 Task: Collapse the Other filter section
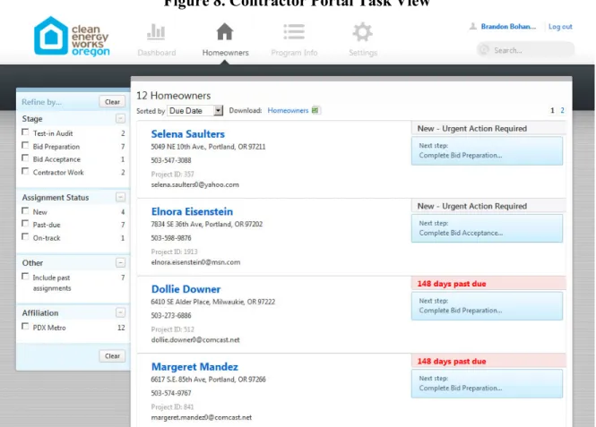[120, 262]
